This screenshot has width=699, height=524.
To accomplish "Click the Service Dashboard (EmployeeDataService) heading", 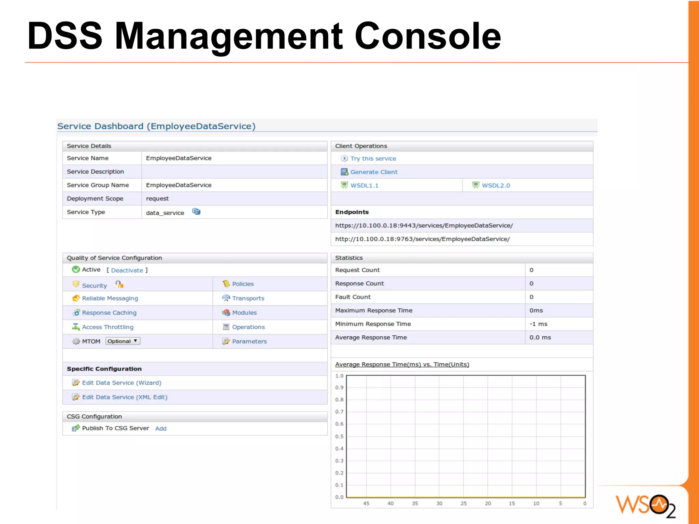I will pos(156,126).
